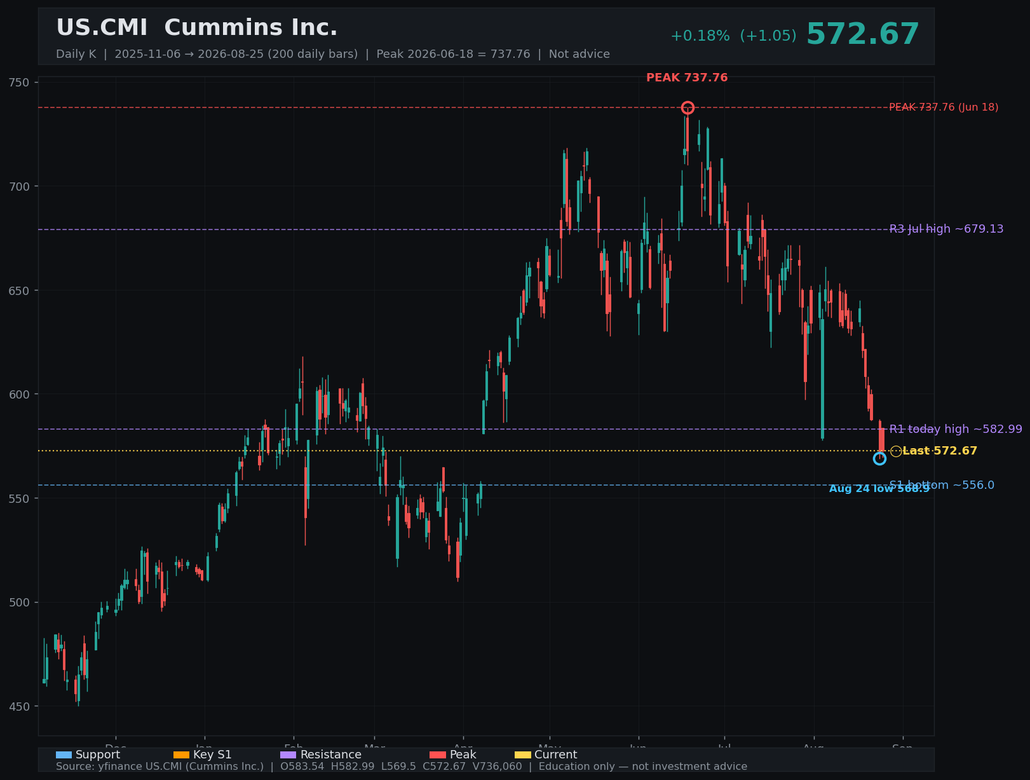Screen dimensions: 1030x780
Task: Click the 'Peak' legend label
Action: [x=463, y=755]
